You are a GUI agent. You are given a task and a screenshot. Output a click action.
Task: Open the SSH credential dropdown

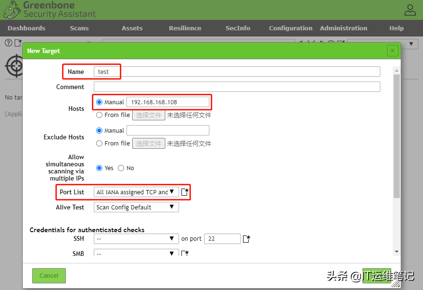(x=136, y=238)
